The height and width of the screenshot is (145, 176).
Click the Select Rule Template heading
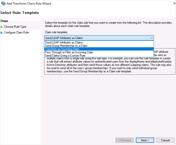click(20, 13)
